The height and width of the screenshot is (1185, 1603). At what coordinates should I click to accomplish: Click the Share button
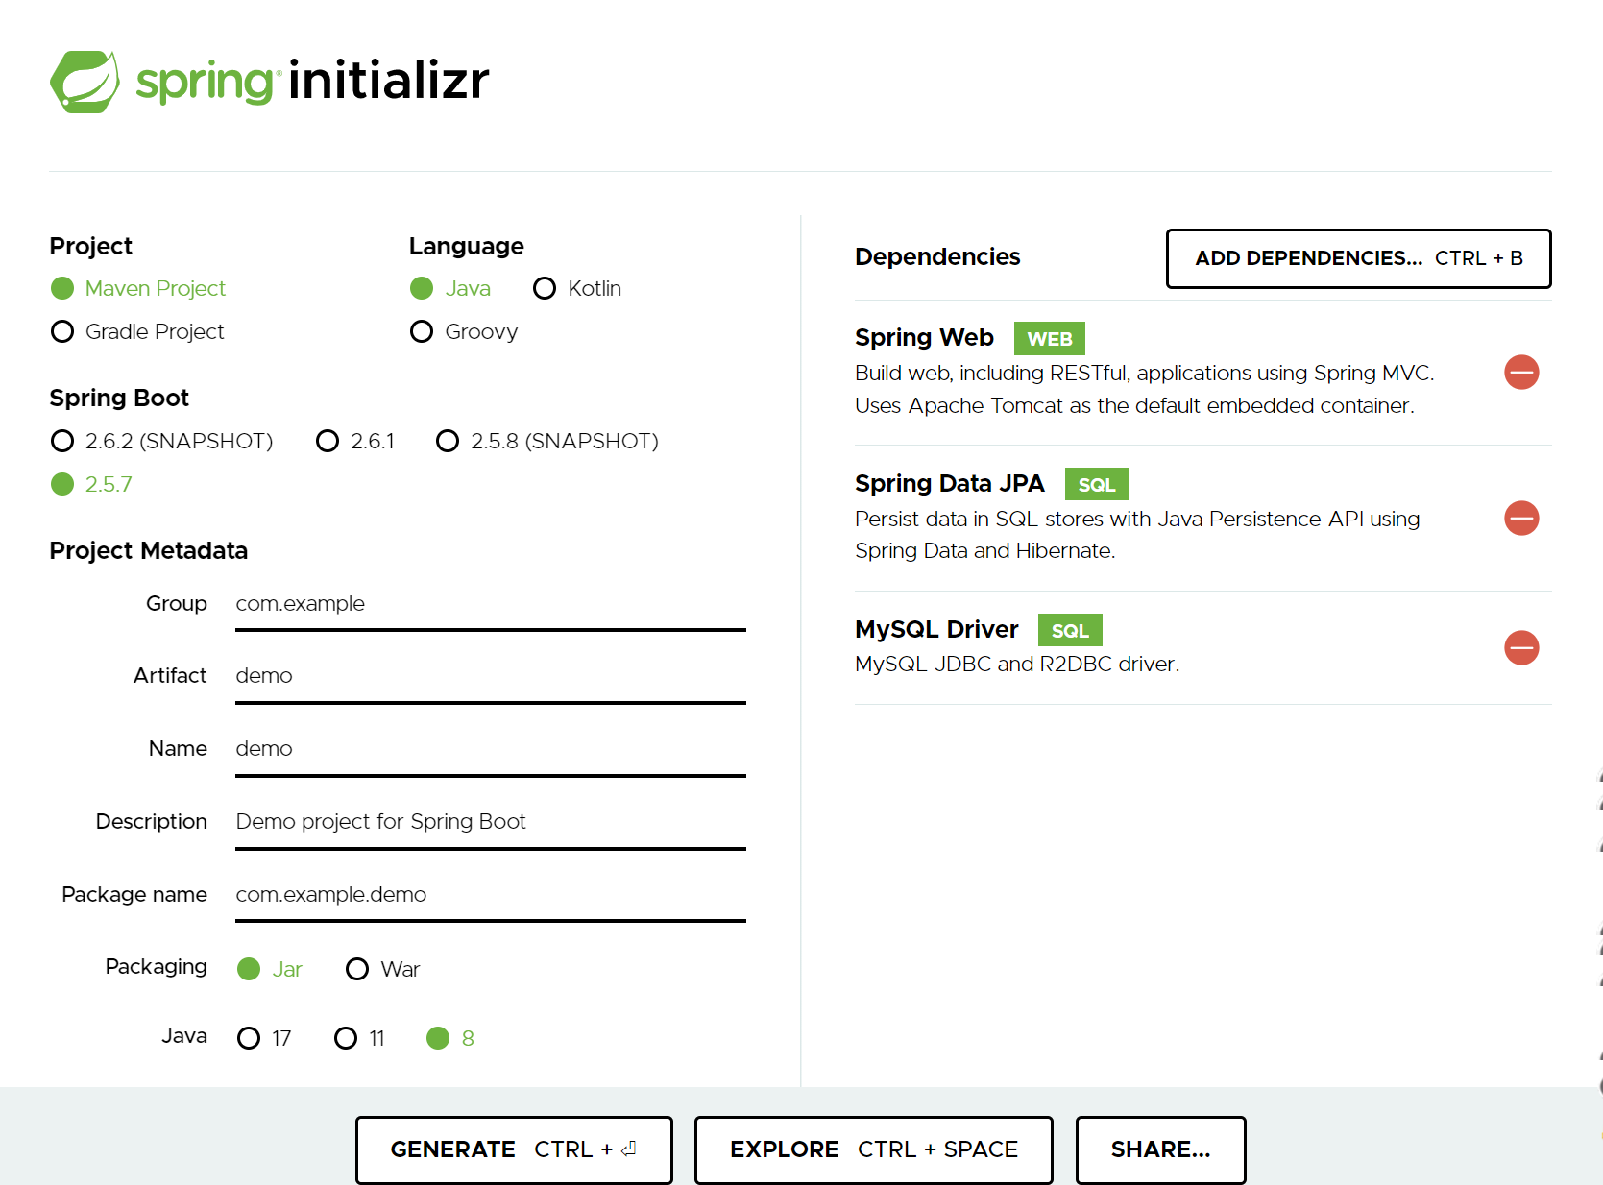[x=1160, y=1149]
